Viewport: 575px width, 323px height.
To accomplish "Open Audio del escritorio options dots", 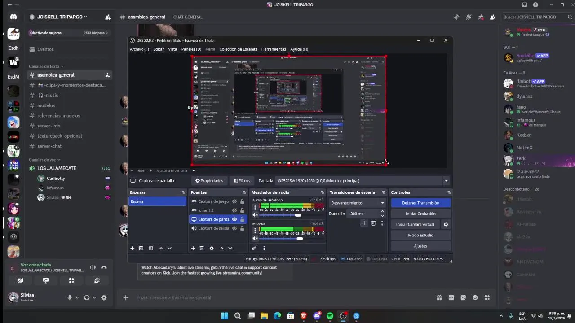I will [x=255, y=207].
